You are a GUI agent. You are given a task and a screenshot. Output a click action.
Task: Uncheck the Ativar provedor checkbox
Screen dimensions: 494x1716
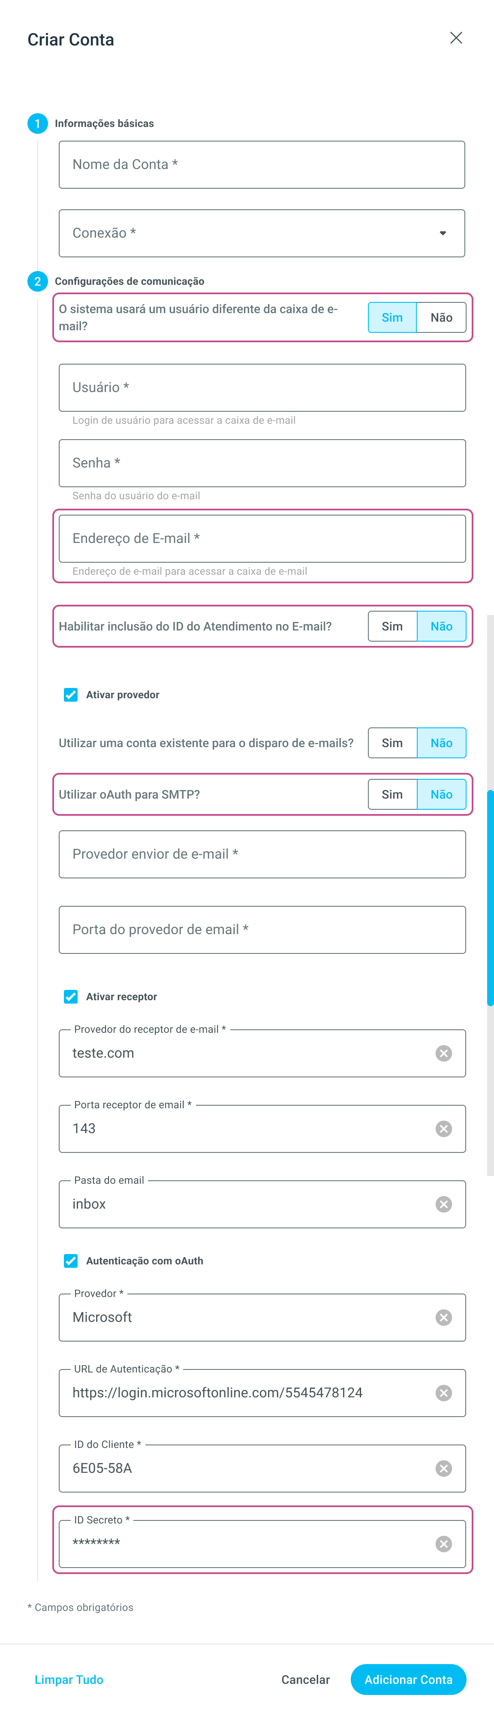pos(71,695)
